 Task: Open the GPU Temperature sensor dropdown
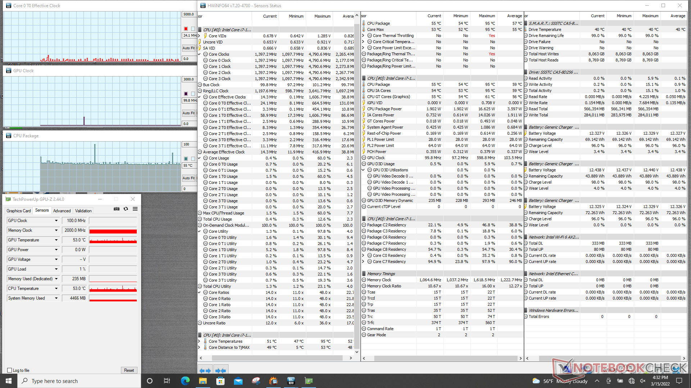tap(56, 240)
